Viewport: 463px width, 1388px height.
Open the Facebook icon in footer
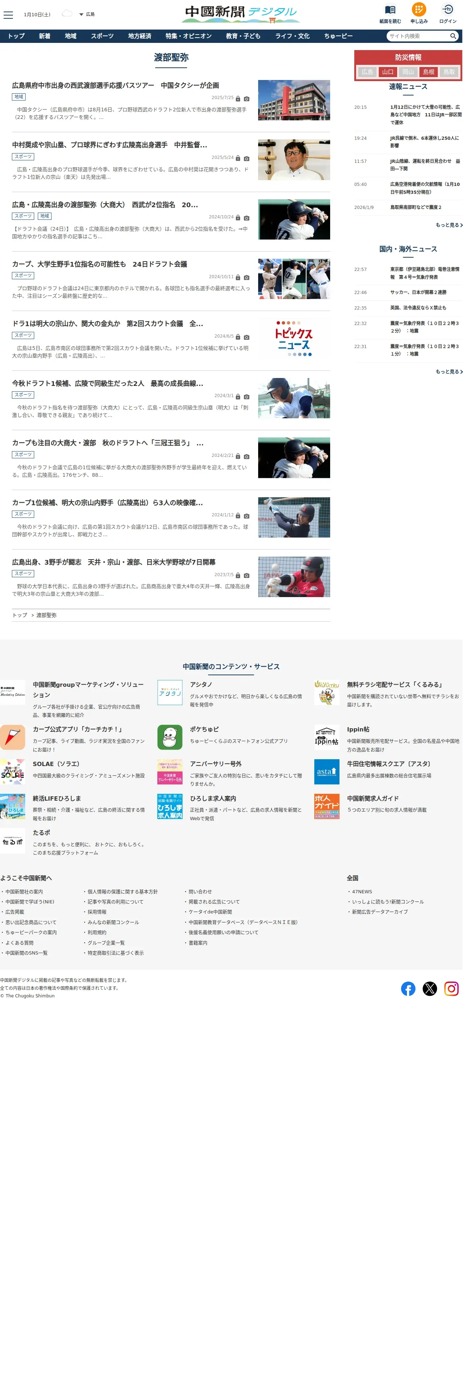tap(408, 989)
